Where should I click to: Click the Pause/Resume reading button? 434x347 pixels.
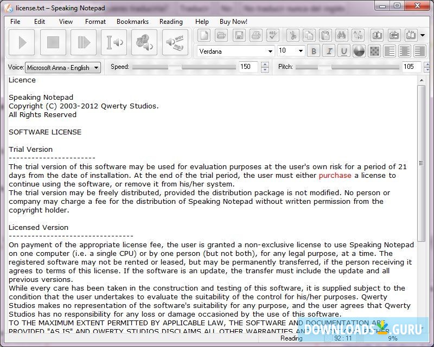[x=84, y=42]
